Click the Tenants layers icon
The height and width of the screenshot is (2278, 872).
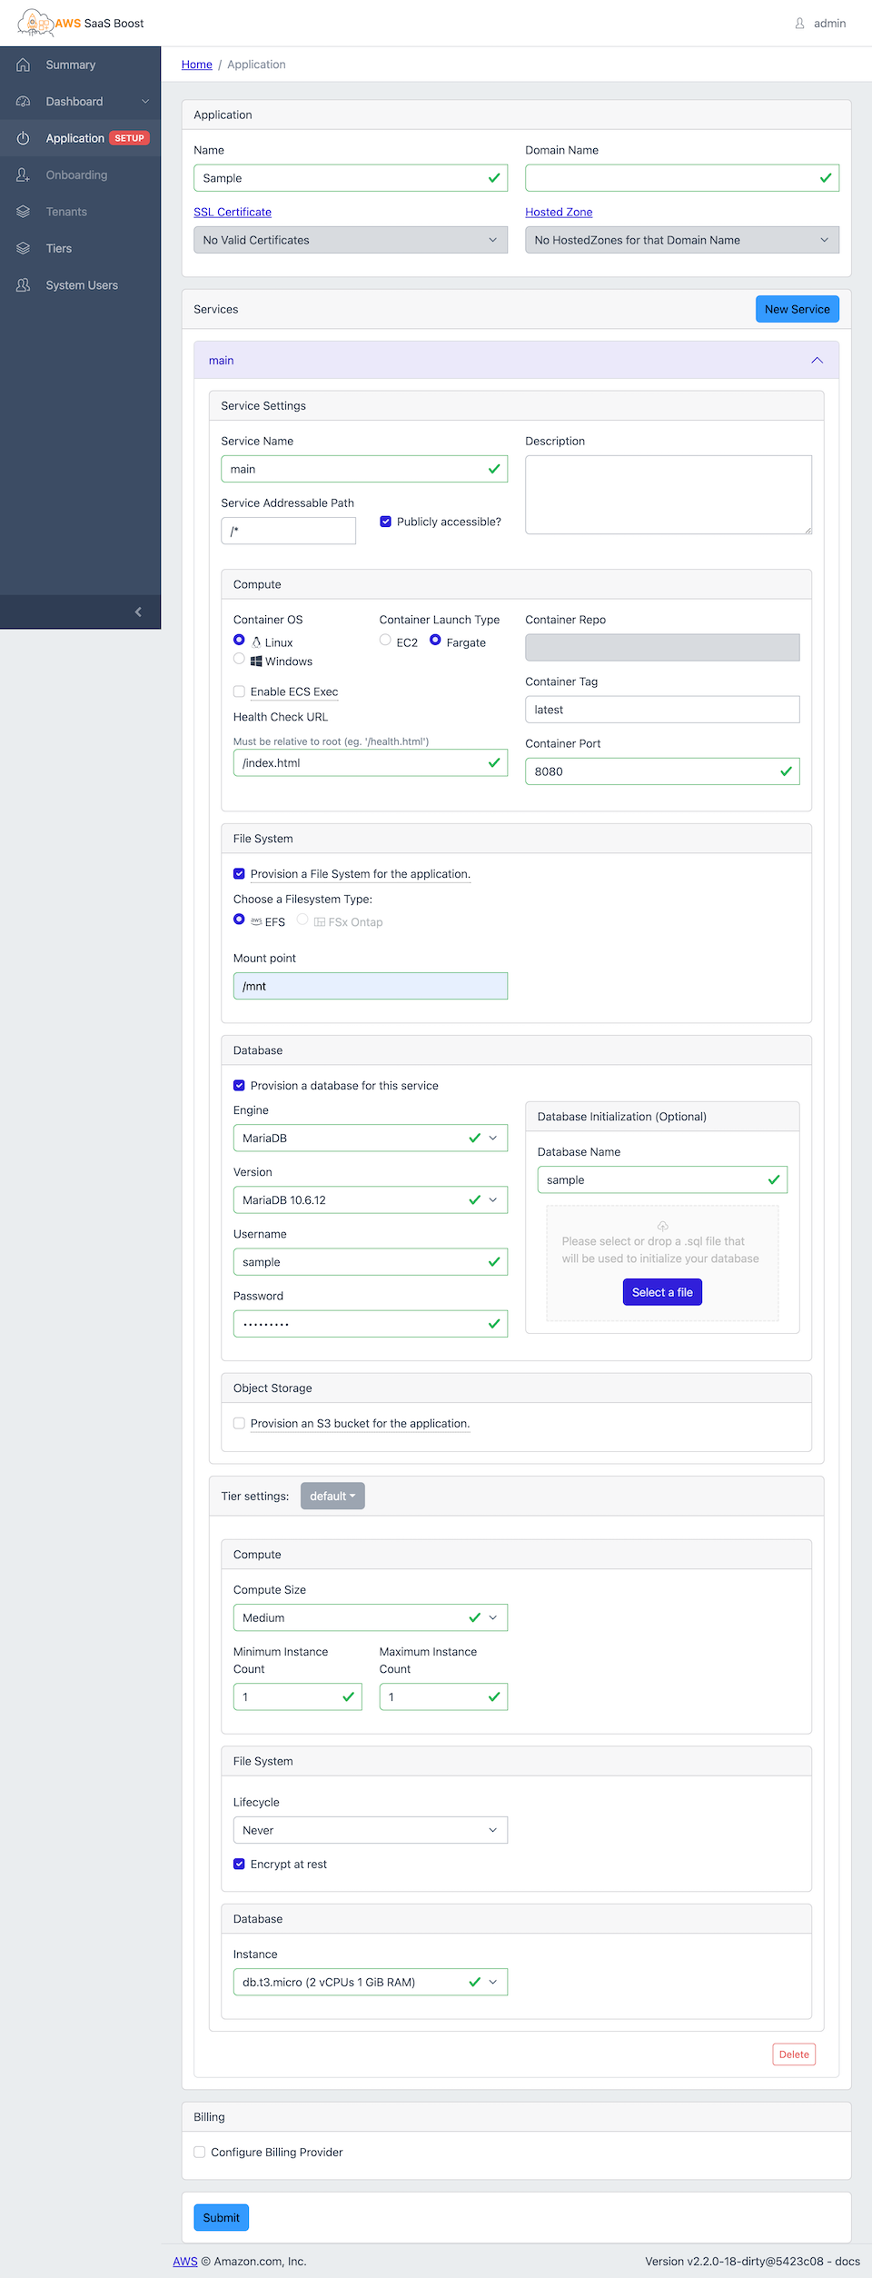tap(24, 212)
